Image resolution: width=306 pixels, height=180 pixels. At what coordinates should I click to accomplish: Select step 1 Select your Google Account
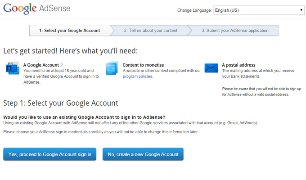pyautogui.click(x=69, y=31)
